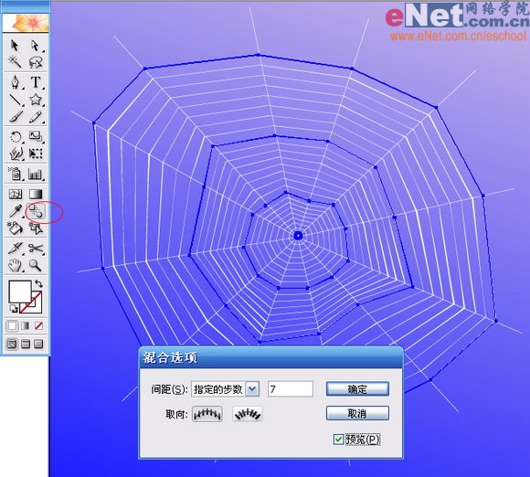Select the Free Transform tool
This screenshot has height=477, width=530.
[x=36, y=154]
